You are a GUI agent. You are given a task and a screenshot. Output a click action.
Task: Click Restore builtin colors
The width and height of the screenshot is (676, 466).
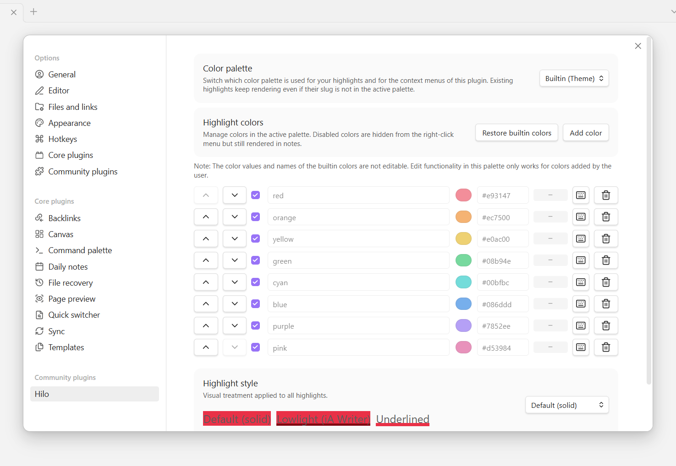click(x=517, y=133)
